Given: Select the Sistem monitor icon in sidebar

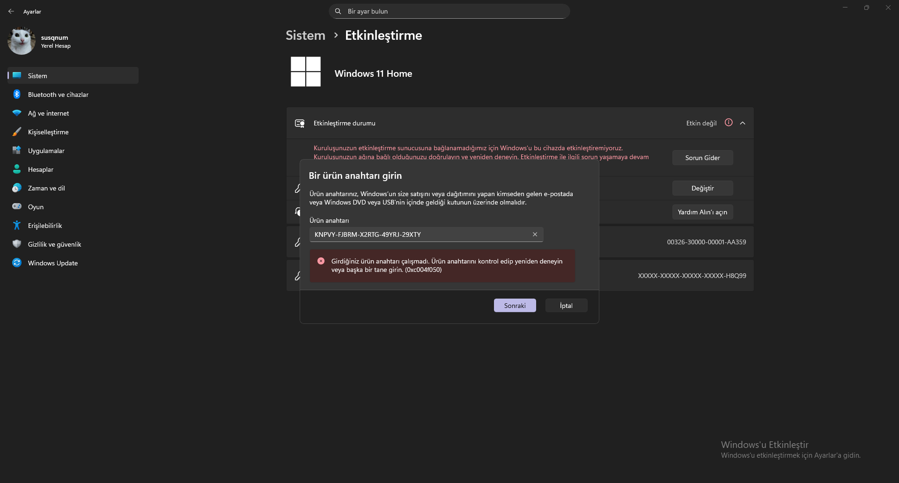Looking at the screenshot, I should [x=17, y=75].
